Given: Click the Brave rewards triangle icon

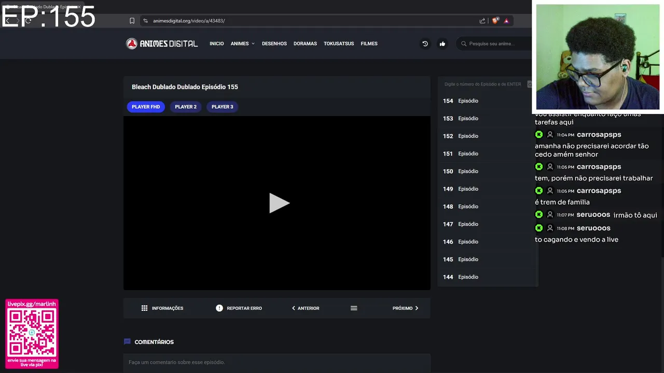Looking at the screenshot, I should (x=506, y=21).
